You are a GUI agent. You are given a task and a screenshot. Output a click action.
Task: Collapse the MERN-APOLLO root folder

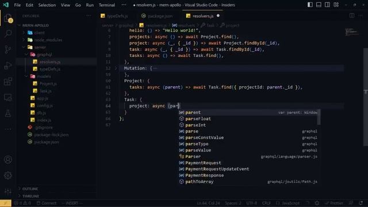(36, 25)
